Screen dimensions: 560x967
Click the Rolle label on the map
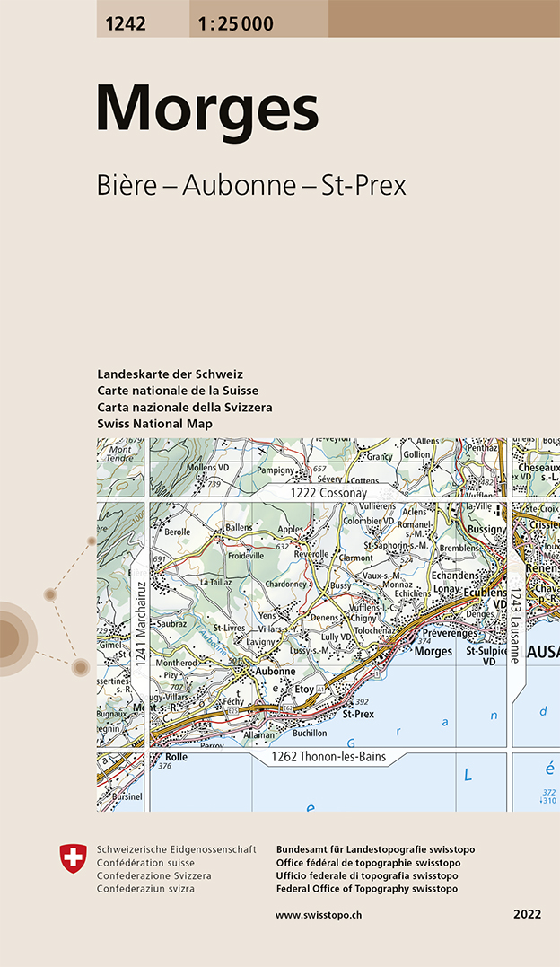(176, 757)
